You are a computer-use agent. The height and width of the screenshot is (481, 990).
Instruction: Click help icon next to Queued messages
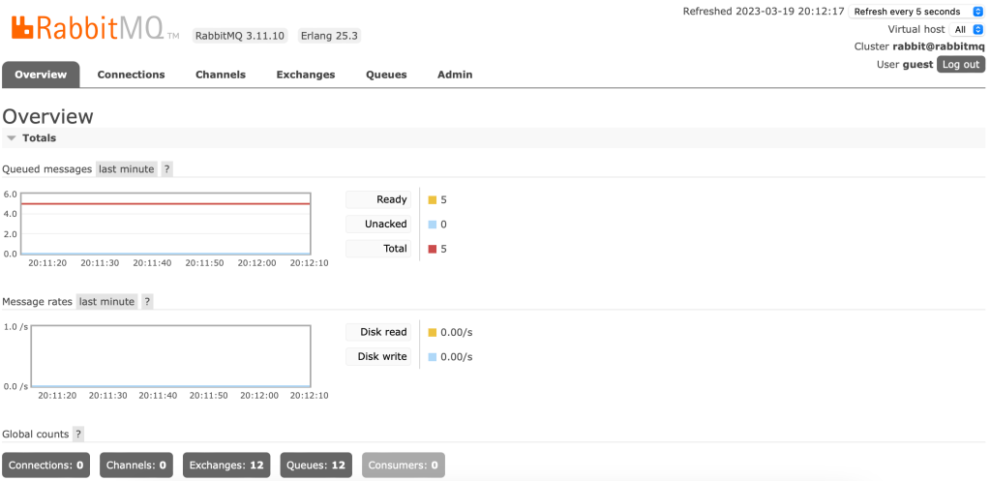166,168
